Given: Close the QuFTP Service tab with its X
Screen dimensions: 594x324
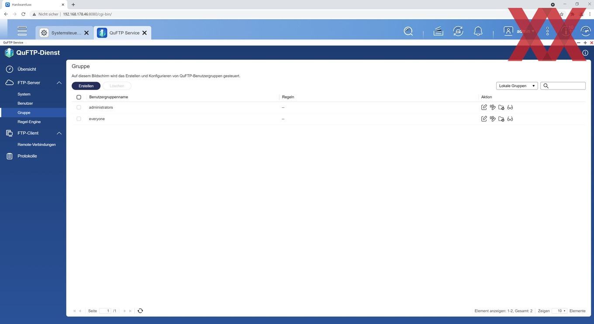Looking at the screenshot, I should pyautogui.click(x=145, y=33).
